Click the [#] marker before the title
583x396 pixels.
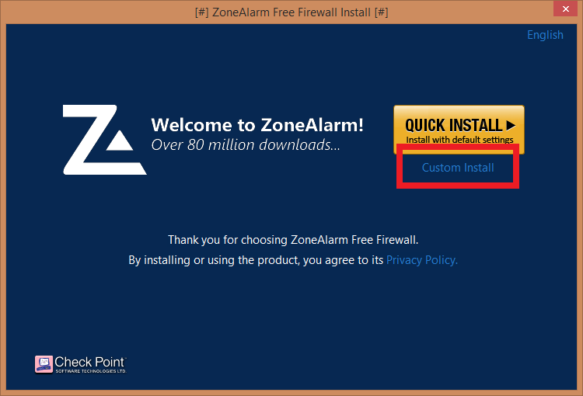tap(201, 12)
